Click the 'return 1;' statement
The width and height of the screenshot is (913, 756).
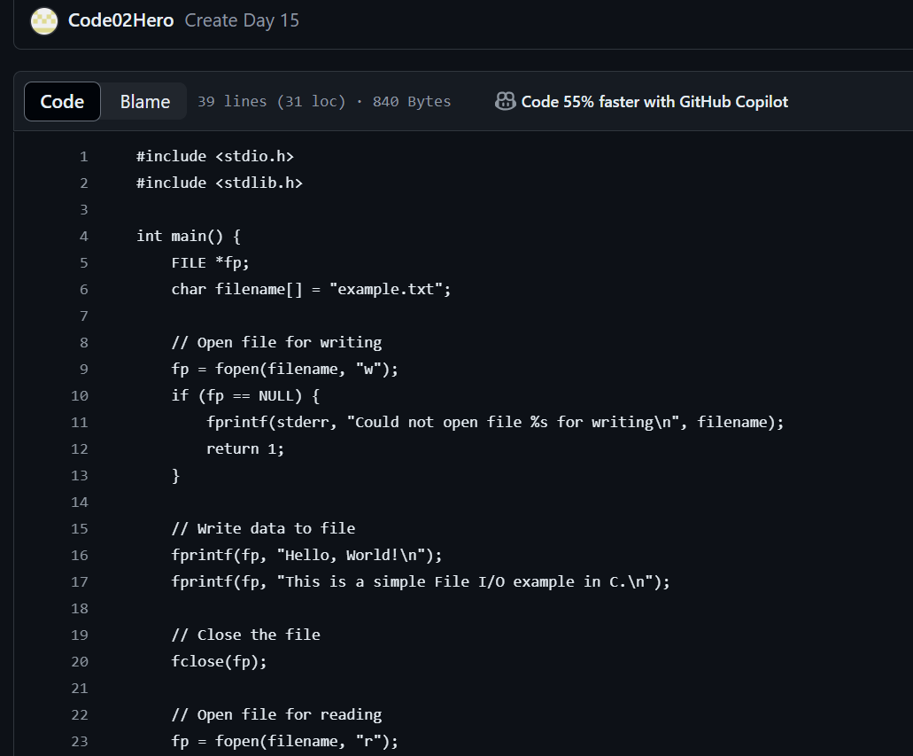click(245, 448)
